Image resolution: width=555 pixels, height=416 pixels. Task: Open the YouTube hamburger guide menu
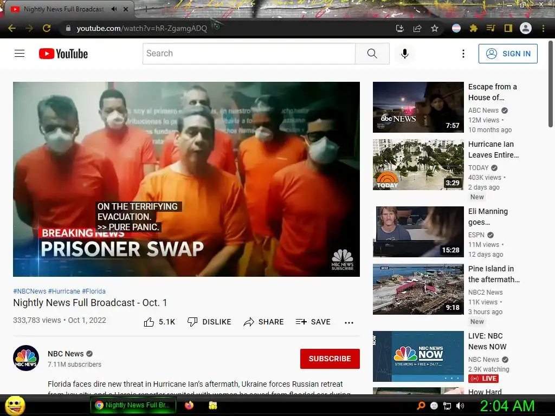[x=20, y=54]
